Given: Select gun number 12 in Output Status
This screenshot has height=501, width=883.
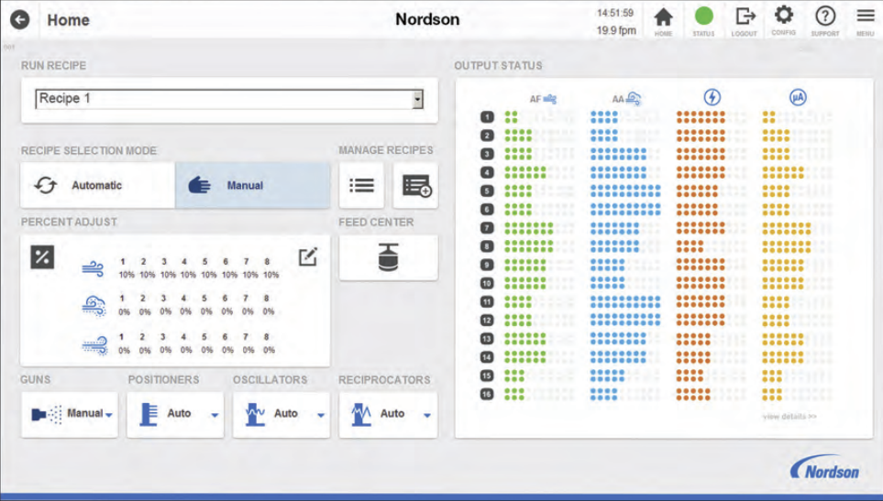Looking at the screenshot, I should (x=487, y=321).
